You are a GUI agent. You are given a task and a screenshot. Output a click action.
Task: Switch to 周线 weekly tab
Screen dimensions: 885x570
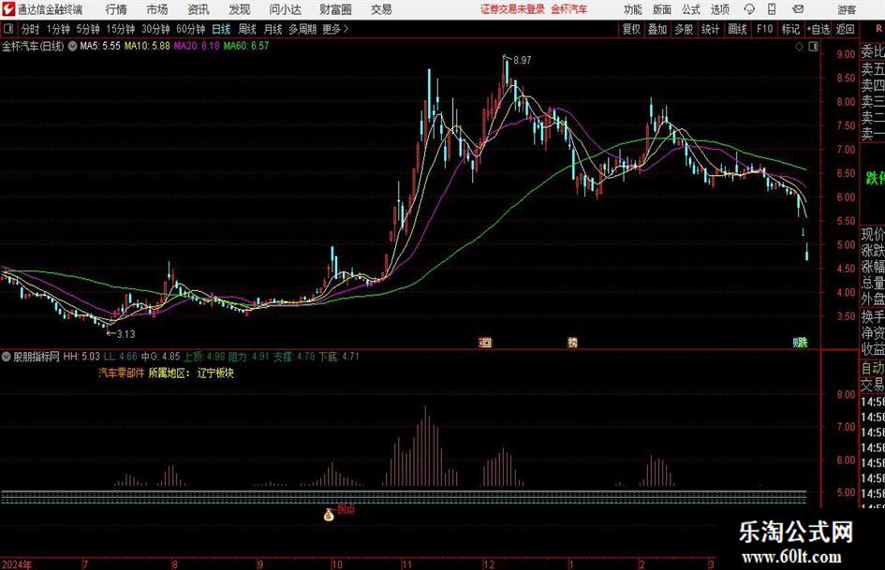247,29
